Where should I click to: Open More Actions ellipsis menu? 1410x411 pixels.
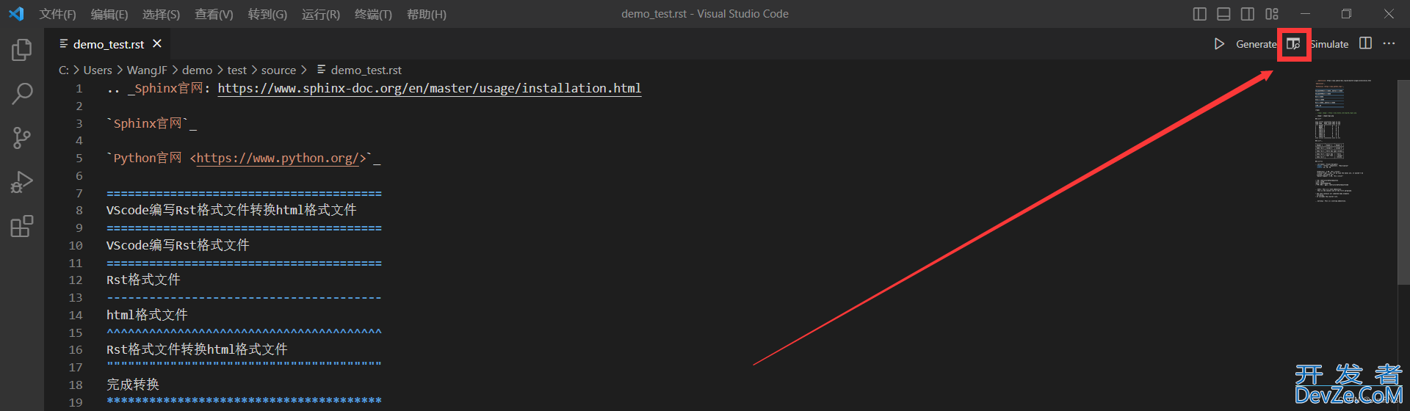tap(1389, 43)
